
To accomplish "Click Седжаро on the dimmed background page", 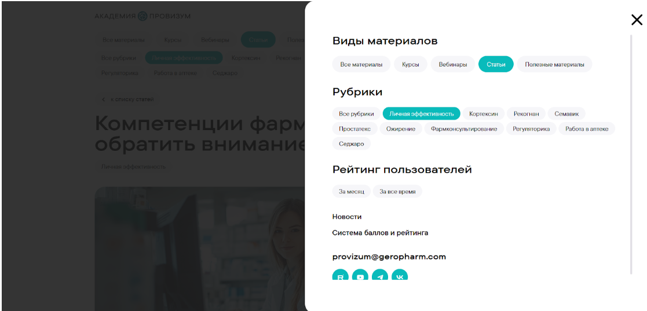I will (225, 73).
